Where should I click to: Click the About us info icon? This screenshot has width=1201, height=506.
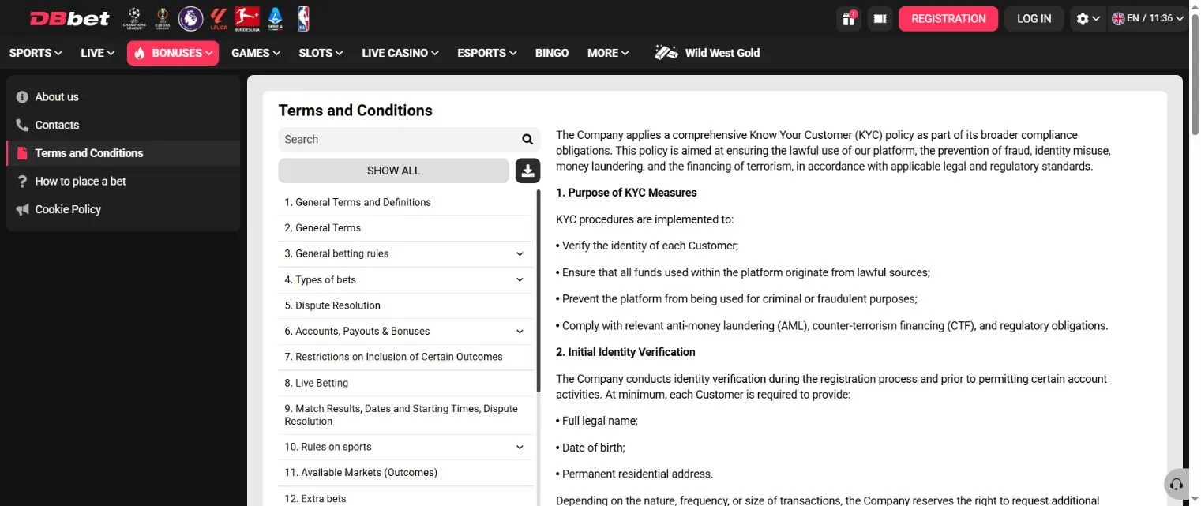point(22,97)
